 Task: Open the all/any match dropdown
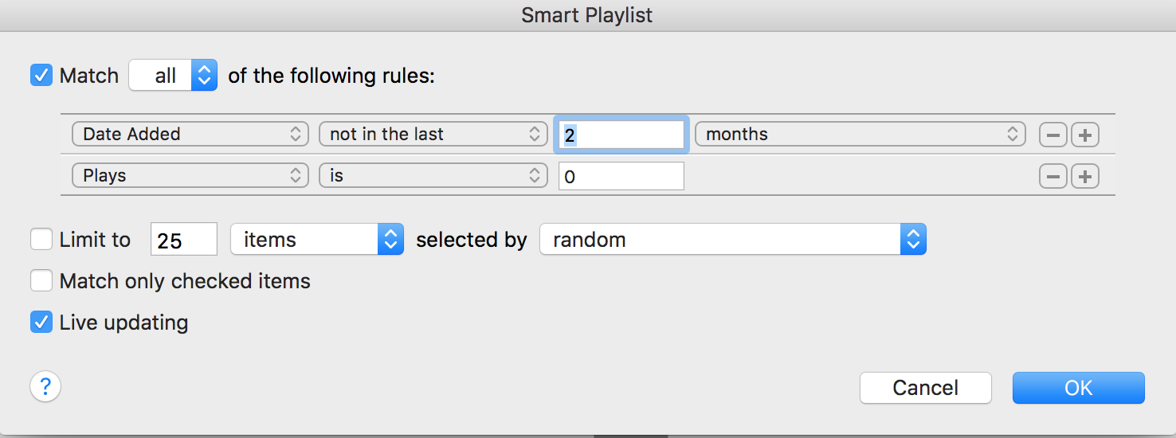[x=173, y=76]
